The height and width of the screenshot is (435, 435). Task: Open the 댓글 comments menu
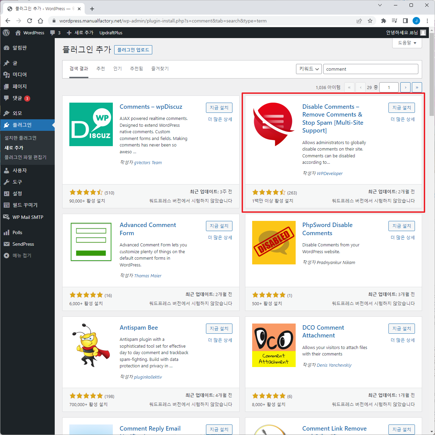pyautogui.click(x=27, y=98)
